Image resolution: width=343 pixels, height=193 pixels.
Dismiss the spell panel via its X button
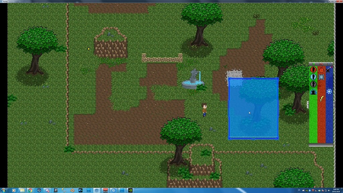coord(327,70)
